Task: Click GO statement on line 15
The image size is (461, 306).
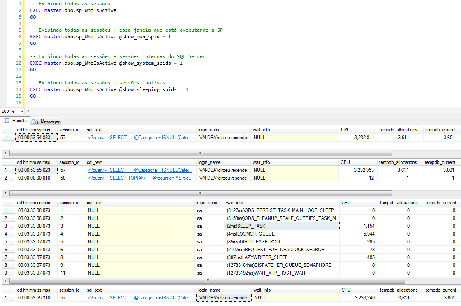Action: point(33,96)
